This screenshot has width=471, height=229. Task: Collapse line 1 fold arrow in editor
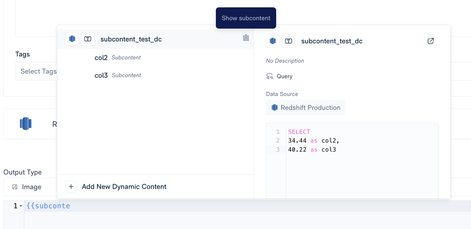pyautogui.click(x=21, y=206)
